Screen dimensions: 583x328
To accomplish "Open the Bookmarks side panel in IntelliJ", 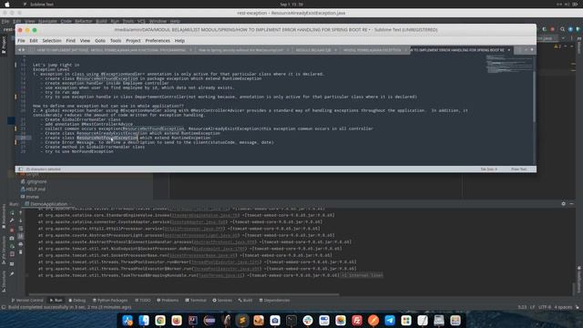I will [x=4, y=217].
